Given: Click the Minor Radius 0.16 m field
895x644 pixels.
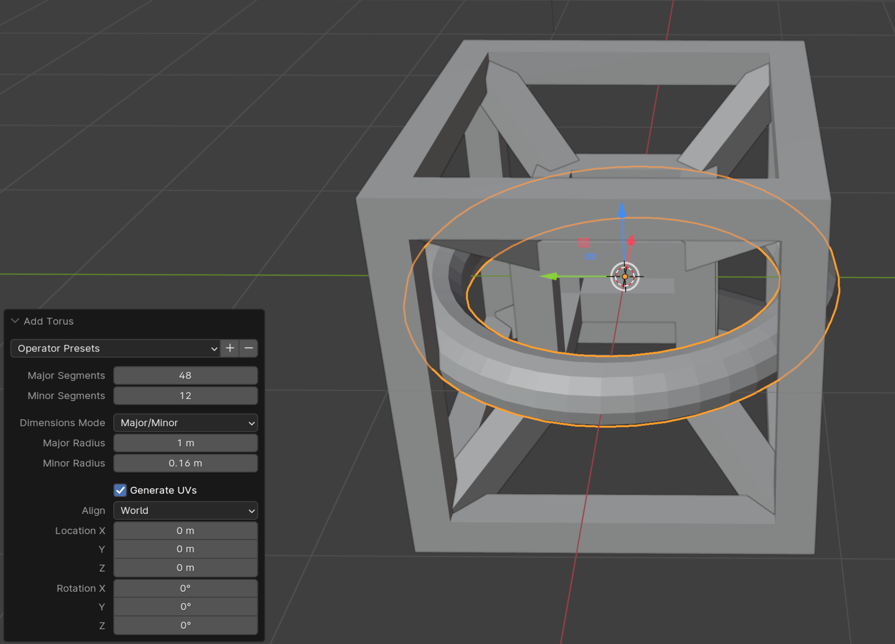Looking at the screenshot, I should point(186,464).
